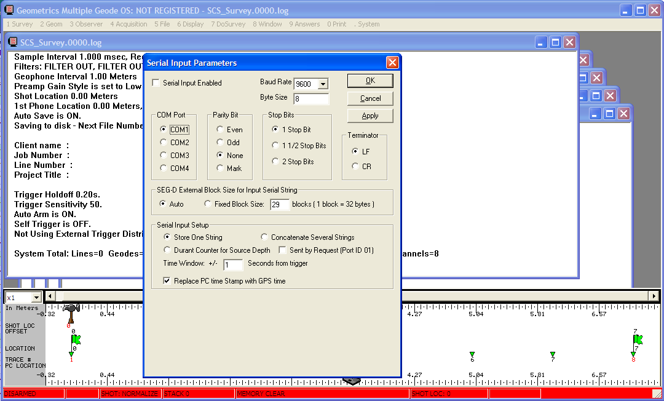Click the OK button to confirm settings
This screenshot has width=664, height=401.
tap(370, 81)
